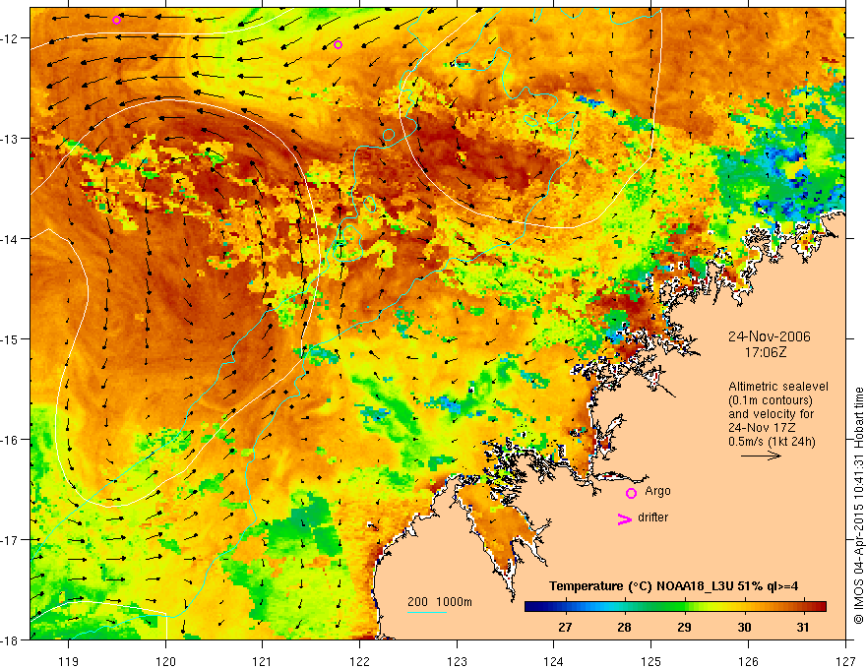Click the colorbar label '31'
Screen dimensions: 866x669
[x=802, y=627]
